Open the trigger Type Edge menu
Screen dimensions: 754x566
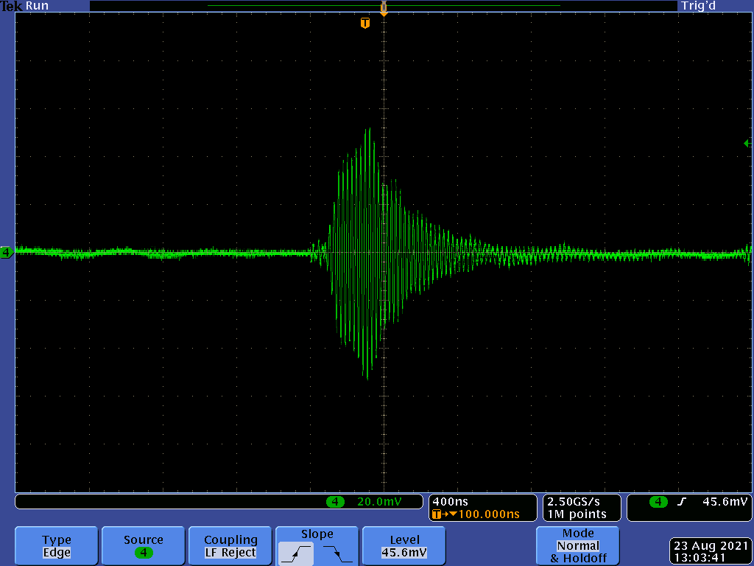(x=57, y=546)
